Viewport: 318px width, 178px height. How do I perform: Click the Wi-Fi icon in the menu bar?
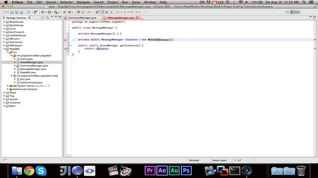coord(240,2)
